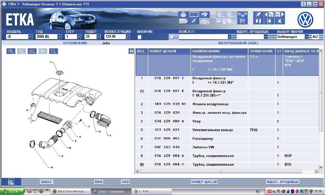Viewport: 325px width, 195px height.
Task: Select filter element part 07K 129 620
Action: click(x=227, y=113)
